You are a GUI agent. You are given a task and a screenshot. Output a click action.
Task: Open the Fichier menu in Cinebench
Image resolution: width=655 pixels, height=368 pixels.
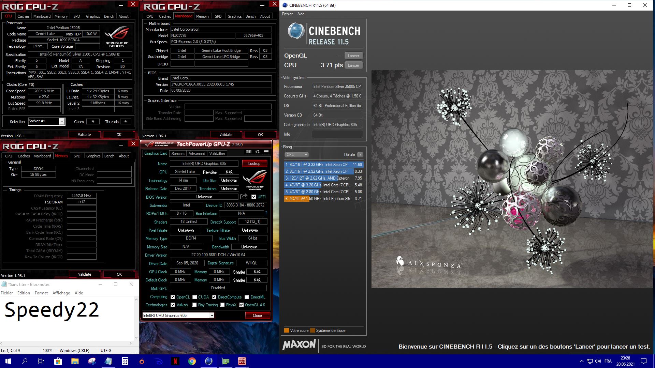(x=287, y=14)
